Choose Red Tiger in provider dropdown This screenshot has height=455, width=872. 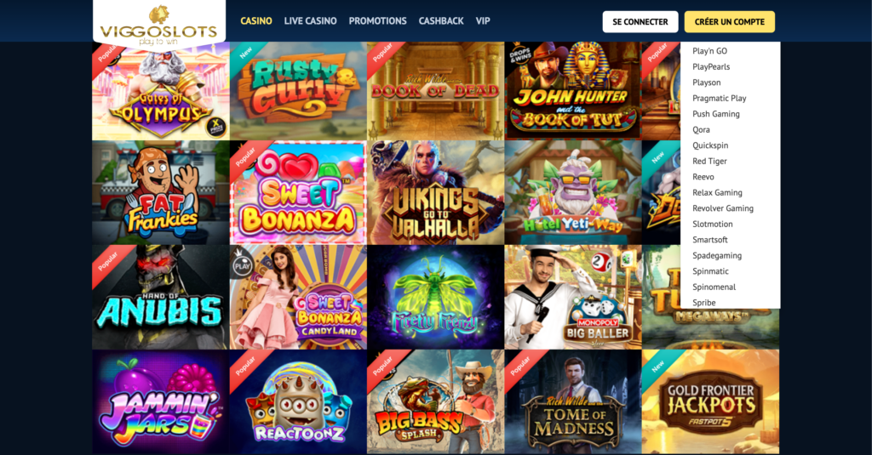tap(709, 161)
